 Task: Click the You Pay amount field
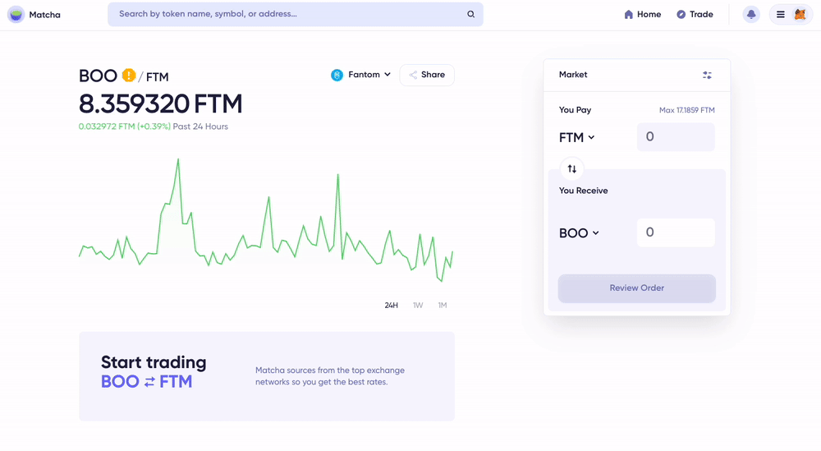[676, 136]
